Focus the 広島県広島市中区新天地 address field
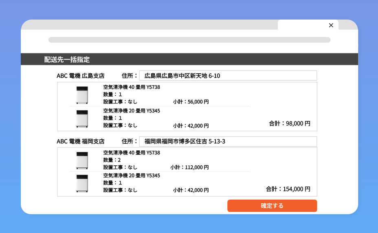The image size is (378, 233). 228,76
